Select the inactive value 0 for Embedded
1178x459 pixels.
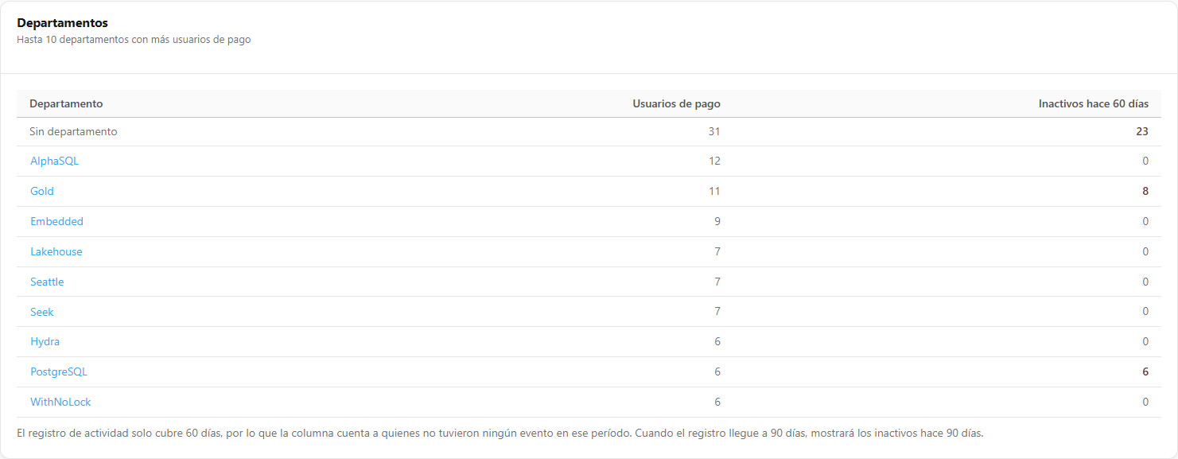(1145, 221)
